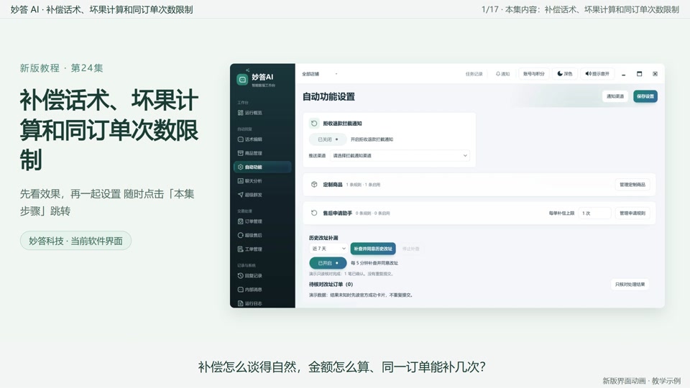Open 运行概览 in the sidebar

(250, 113)
